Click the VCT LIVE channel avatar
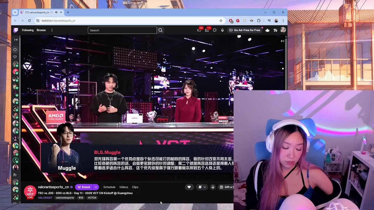The height and width of the screenshot is (210, 374). tap(30, 192)
